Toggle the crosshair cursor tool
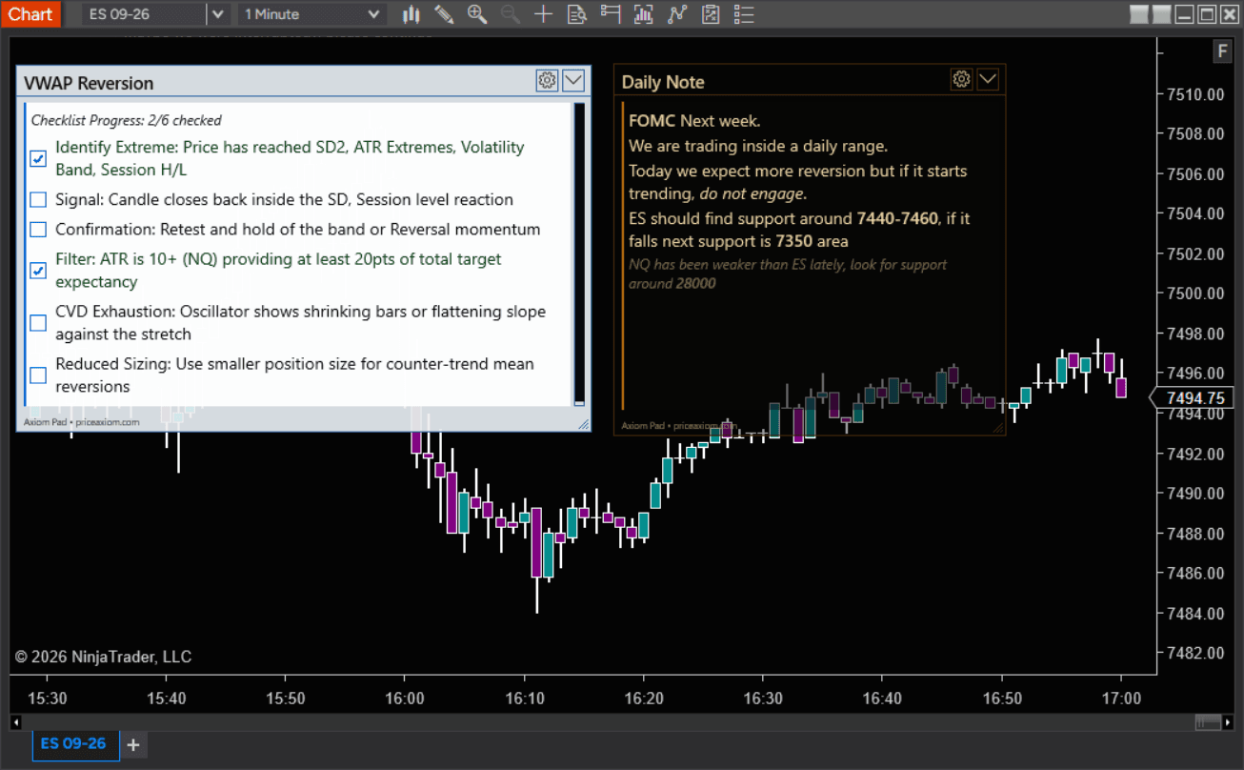Image resolution: width=1244 pixels, height=770 pixels. click(544, 14)
